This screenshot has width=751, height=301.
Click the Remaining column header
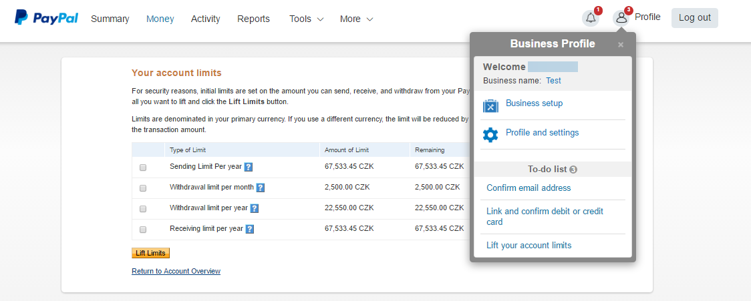click(430, 149)
